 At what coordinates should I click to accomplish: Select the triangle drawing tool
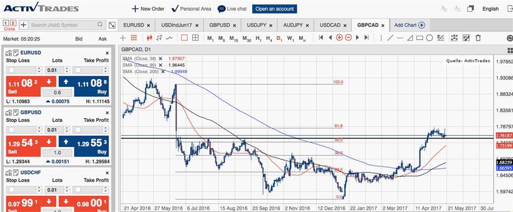click(410, 38)
